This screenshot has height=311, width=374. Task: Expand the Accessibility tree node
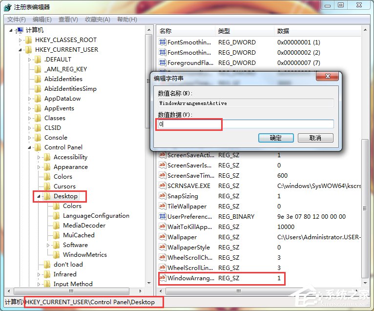click(39, 157)
